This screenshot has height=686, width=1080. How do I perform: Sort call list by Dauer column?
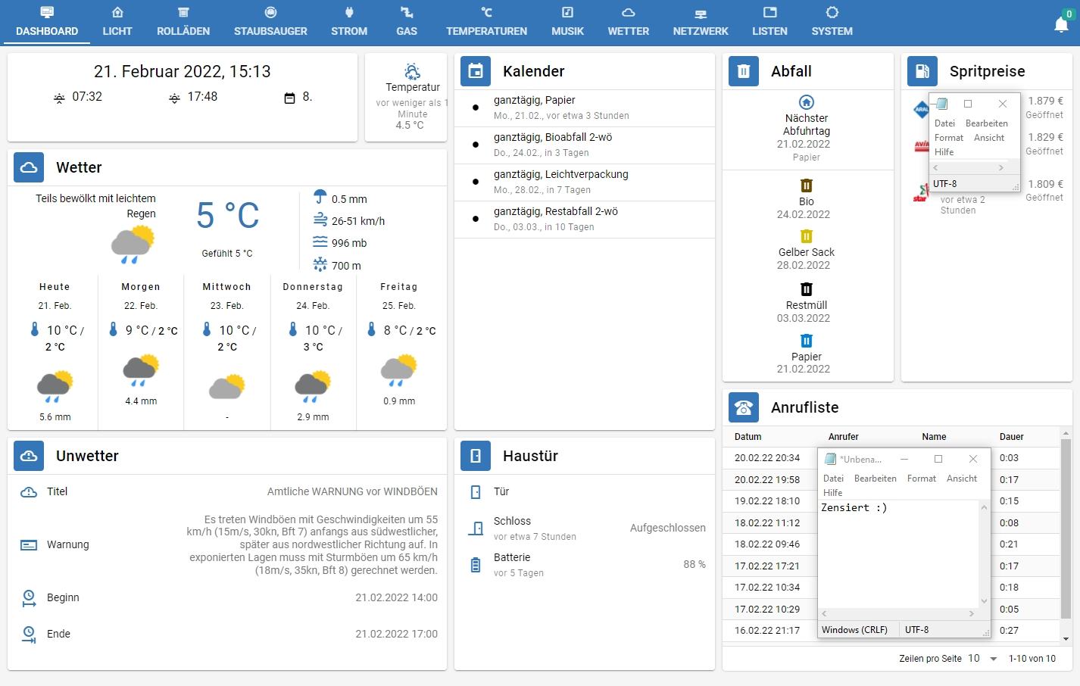(1011, 437)
